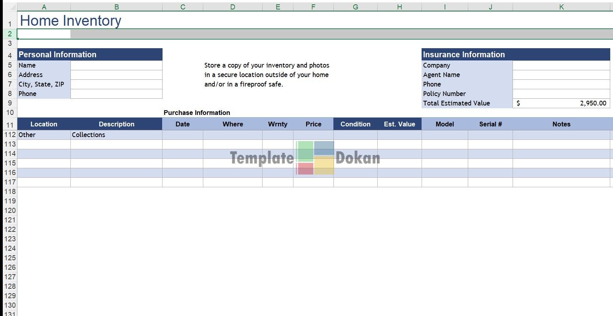
Task: Click the Name input cell under Personal Information
Action: click(x=116, y=65)
